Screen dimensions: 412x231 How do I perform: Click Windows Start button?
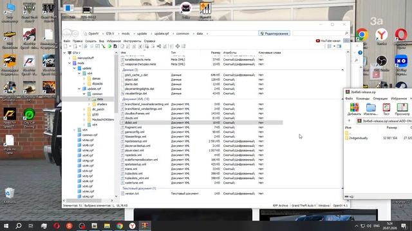click(6, 226)
